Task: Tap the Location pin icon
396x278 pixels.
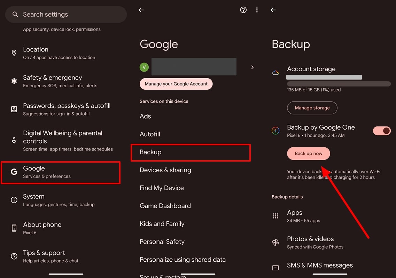Action: [14, 53]
